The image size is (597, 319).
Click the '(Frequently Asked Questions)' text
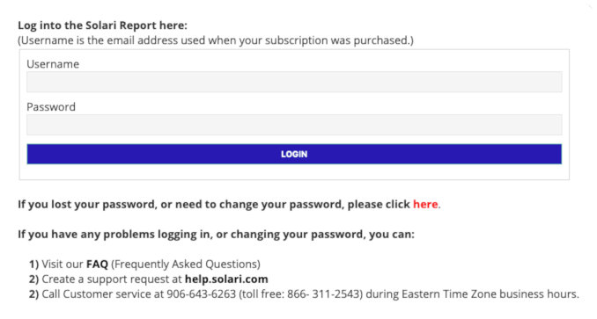[186, 264]
